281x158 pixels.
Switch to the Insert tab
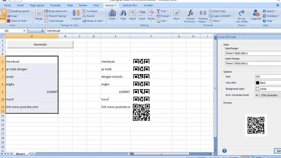click(20, 5)
